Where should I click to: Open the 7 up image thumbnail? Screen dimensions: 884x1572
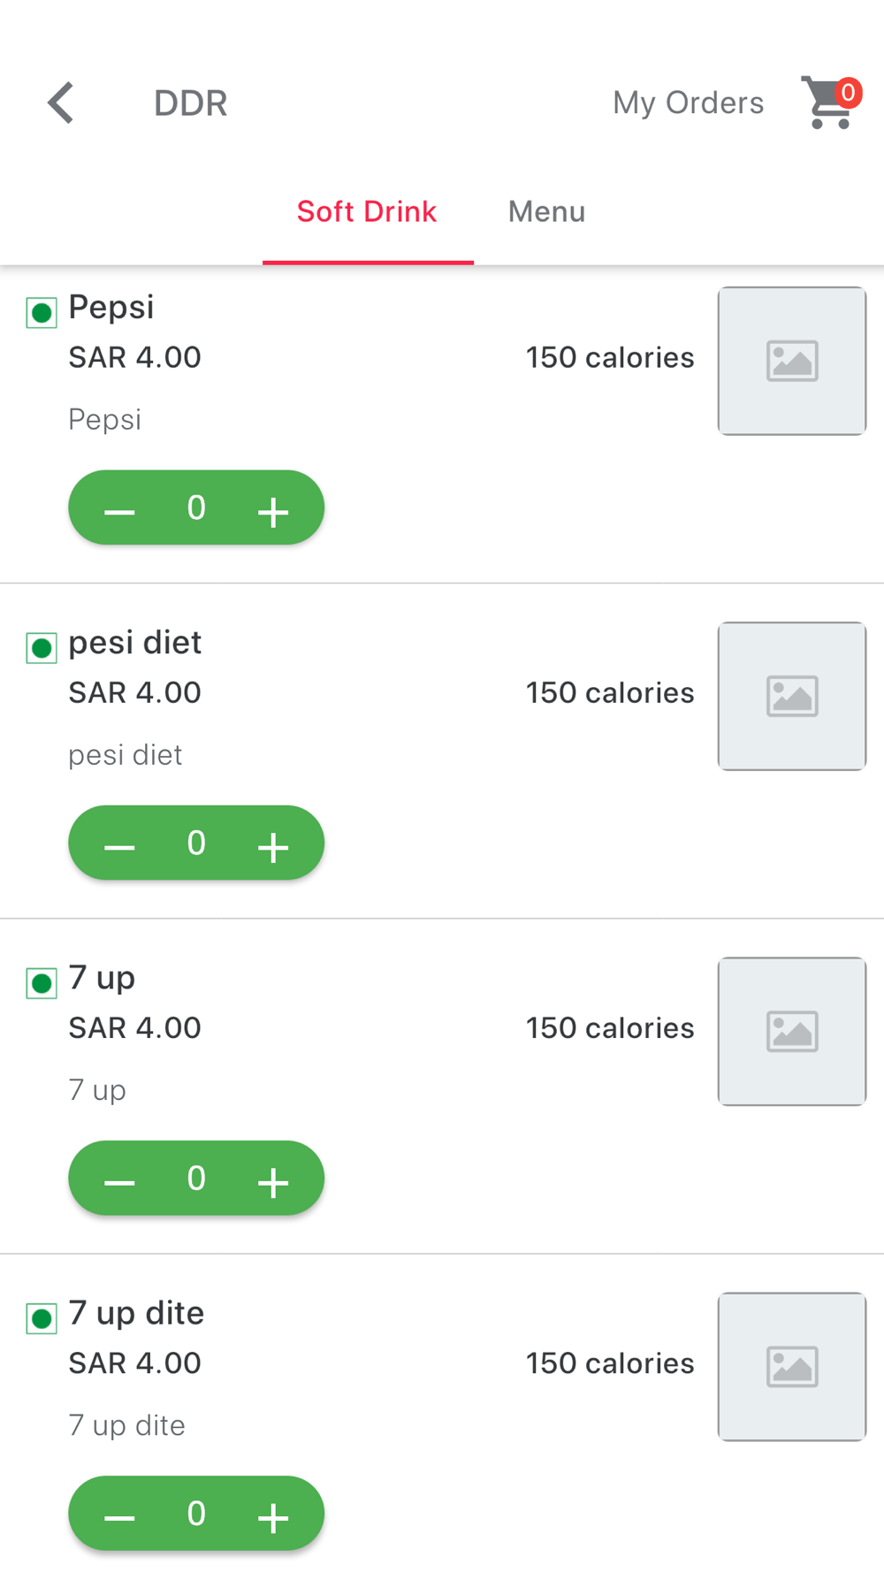click(792, 1031)
